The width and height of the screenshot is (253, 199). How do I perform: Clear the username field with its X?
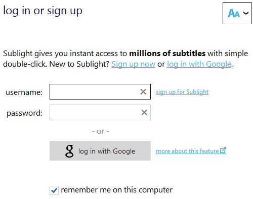[x=143, y=92]
